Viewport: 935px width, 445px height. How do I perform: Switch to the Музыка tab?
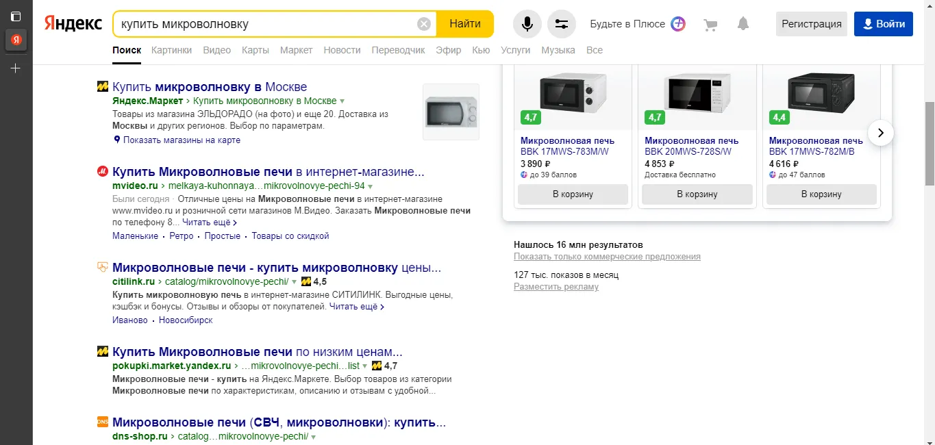click(558, 50)
